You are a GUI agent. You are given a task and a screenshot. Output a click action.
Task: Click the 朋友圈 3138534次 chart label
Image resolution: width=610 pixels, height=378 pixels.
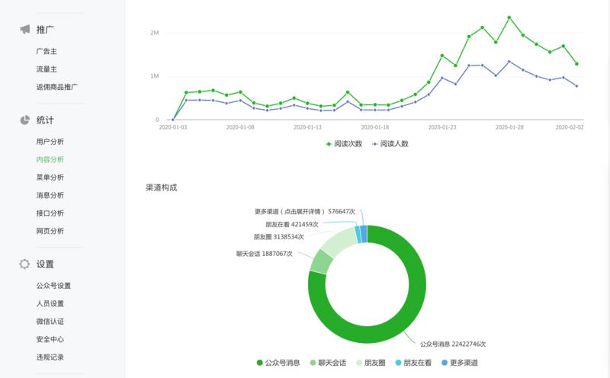[x=278, y=237]
